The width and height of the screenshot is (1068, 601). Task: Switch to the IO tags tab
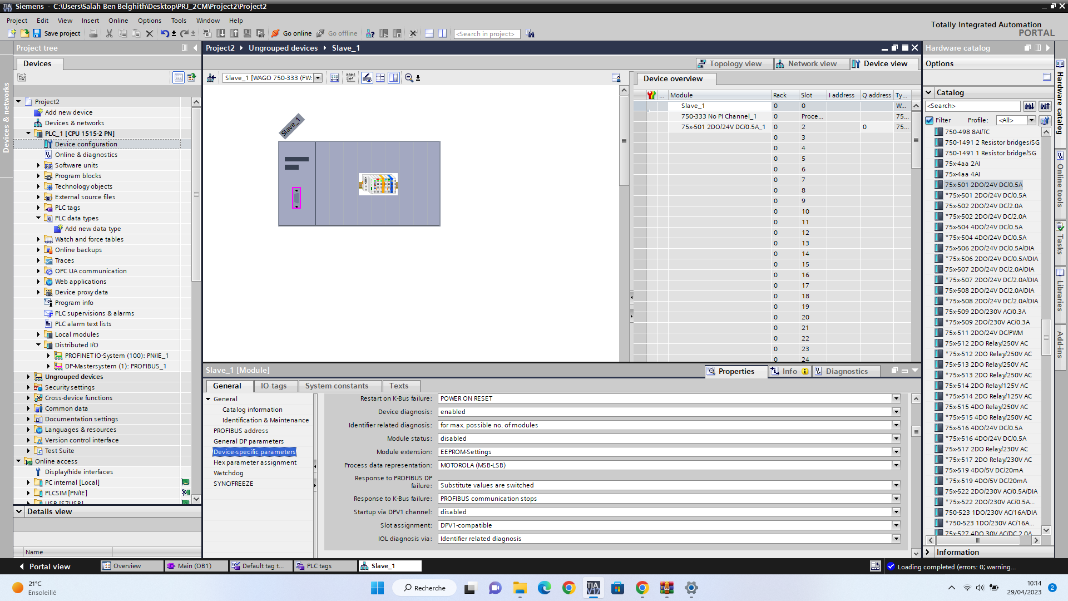[274, 386]
